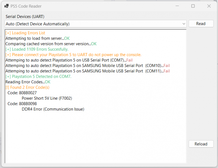Click the COM11 auto detect Fail line

coord(88,71)
